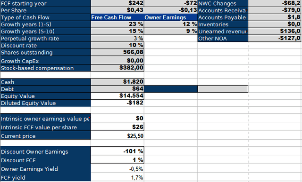
Task: Select the -$0,13 per share value
Action: [x=171, y=10]
